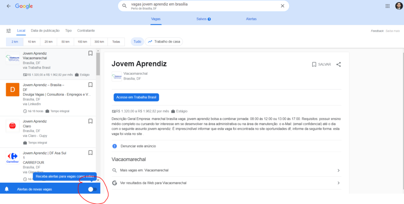Switch to the Alertas tab
404x204 pixels.
pyautogui.click(x=251, y=19)
